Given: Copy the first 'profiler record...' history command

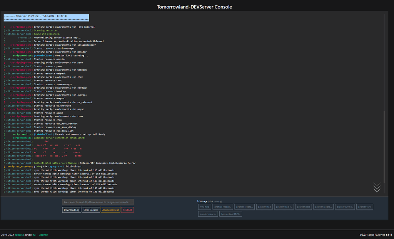Looking at the screenshot, I should (x=223, y=206).
